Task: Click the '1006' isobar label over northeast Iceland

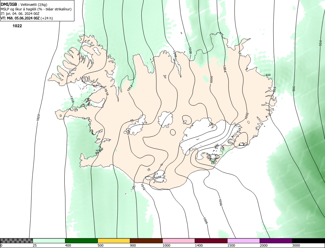Action: [x=212, y=80]
